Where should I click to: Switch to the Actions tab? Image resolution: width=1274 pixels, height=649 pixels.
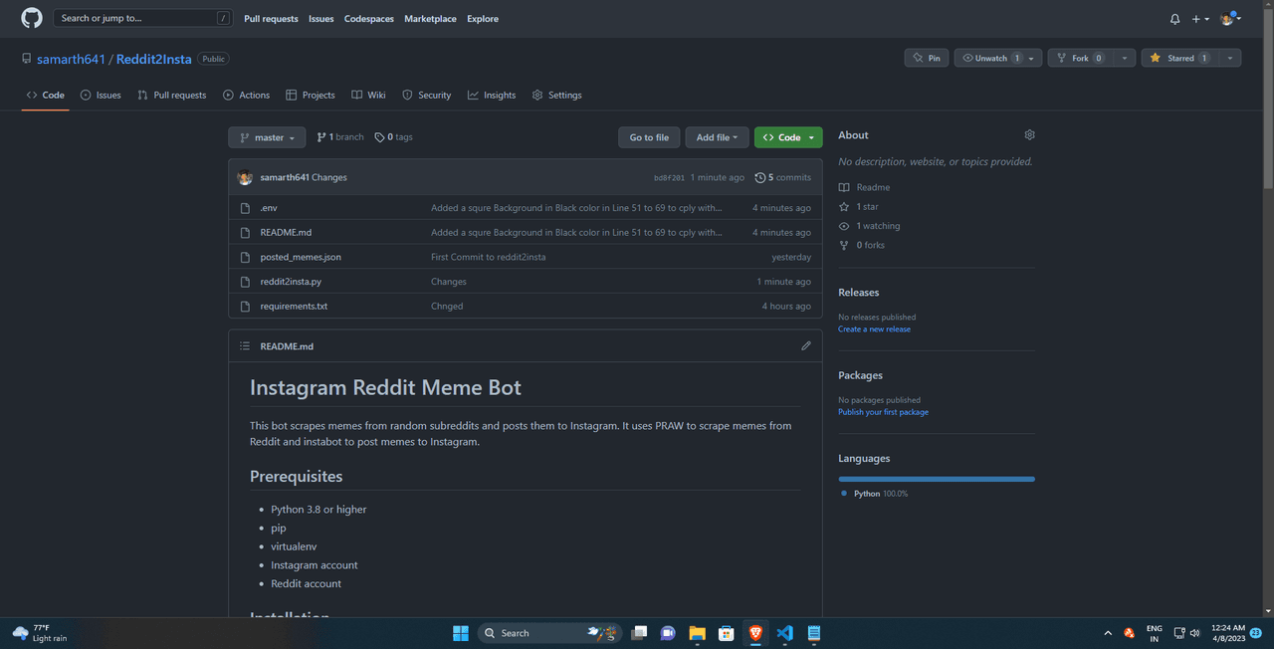click(247, 95)
